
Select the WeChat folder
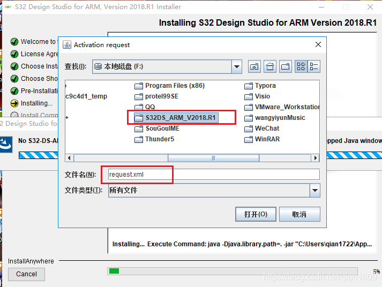click(x=267, y=129)
